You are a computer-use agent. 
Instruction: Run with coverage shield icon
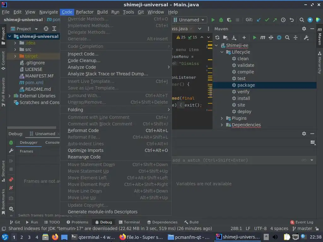tap(229, 20)
